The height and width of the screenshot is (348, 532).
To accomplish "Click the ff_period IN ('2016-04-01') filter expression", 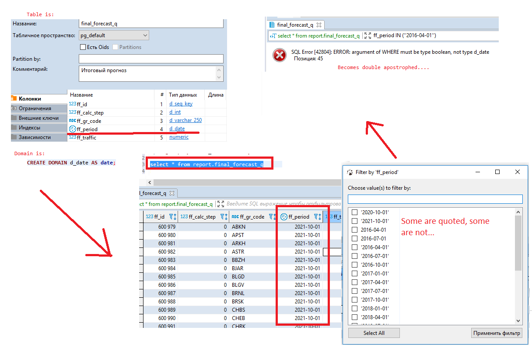I will tap(405, 35).
